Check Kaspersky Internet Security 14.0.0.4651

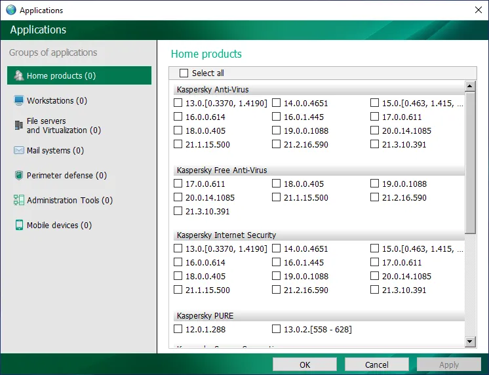(x=276, y=248)
